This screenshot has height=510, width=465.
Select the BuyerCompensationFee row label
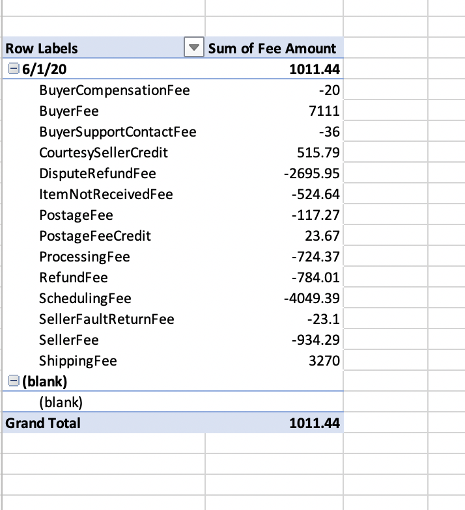coord(114,90)
